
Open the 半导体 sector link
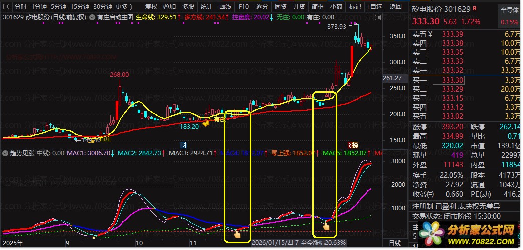click(510, 10)
